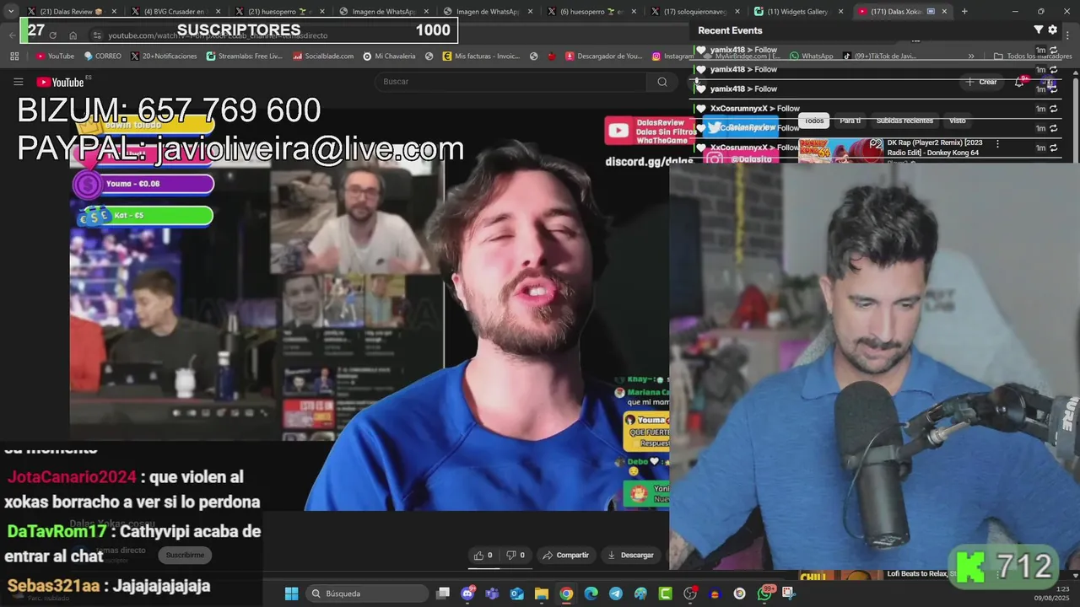Image resolution: width=1080 pixels, height=607 pixels.
Task: Like the video with thumbs up
Action: click(x=483, y=555)
